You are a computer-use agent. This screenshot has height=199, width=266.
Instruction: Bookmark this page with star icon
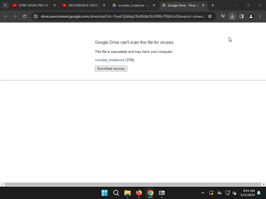pos(210,16)
